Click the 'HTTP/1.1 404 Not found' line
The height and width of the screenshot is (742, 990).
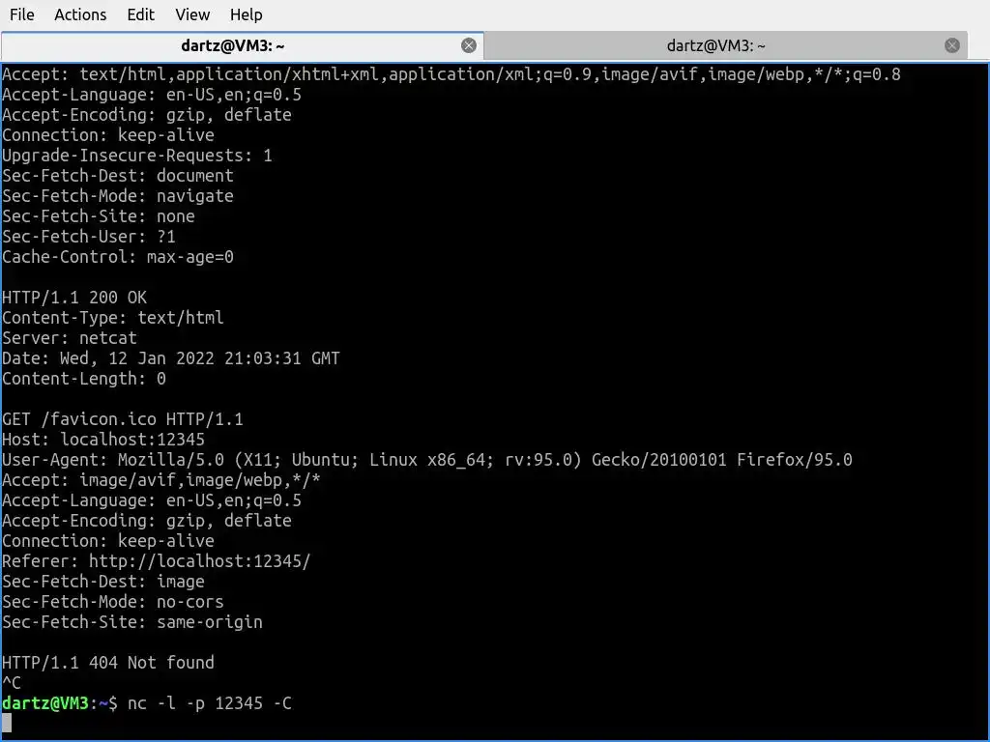(108, 663)
